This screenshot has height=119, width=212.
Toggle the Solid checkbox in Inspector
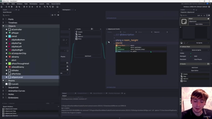point(209,56)
